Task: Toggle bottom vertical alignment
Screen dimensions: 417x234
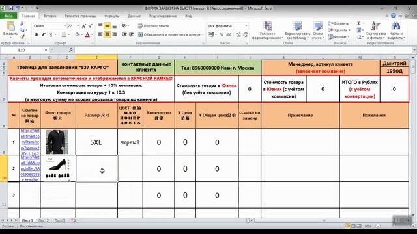Action: (115, 26)
